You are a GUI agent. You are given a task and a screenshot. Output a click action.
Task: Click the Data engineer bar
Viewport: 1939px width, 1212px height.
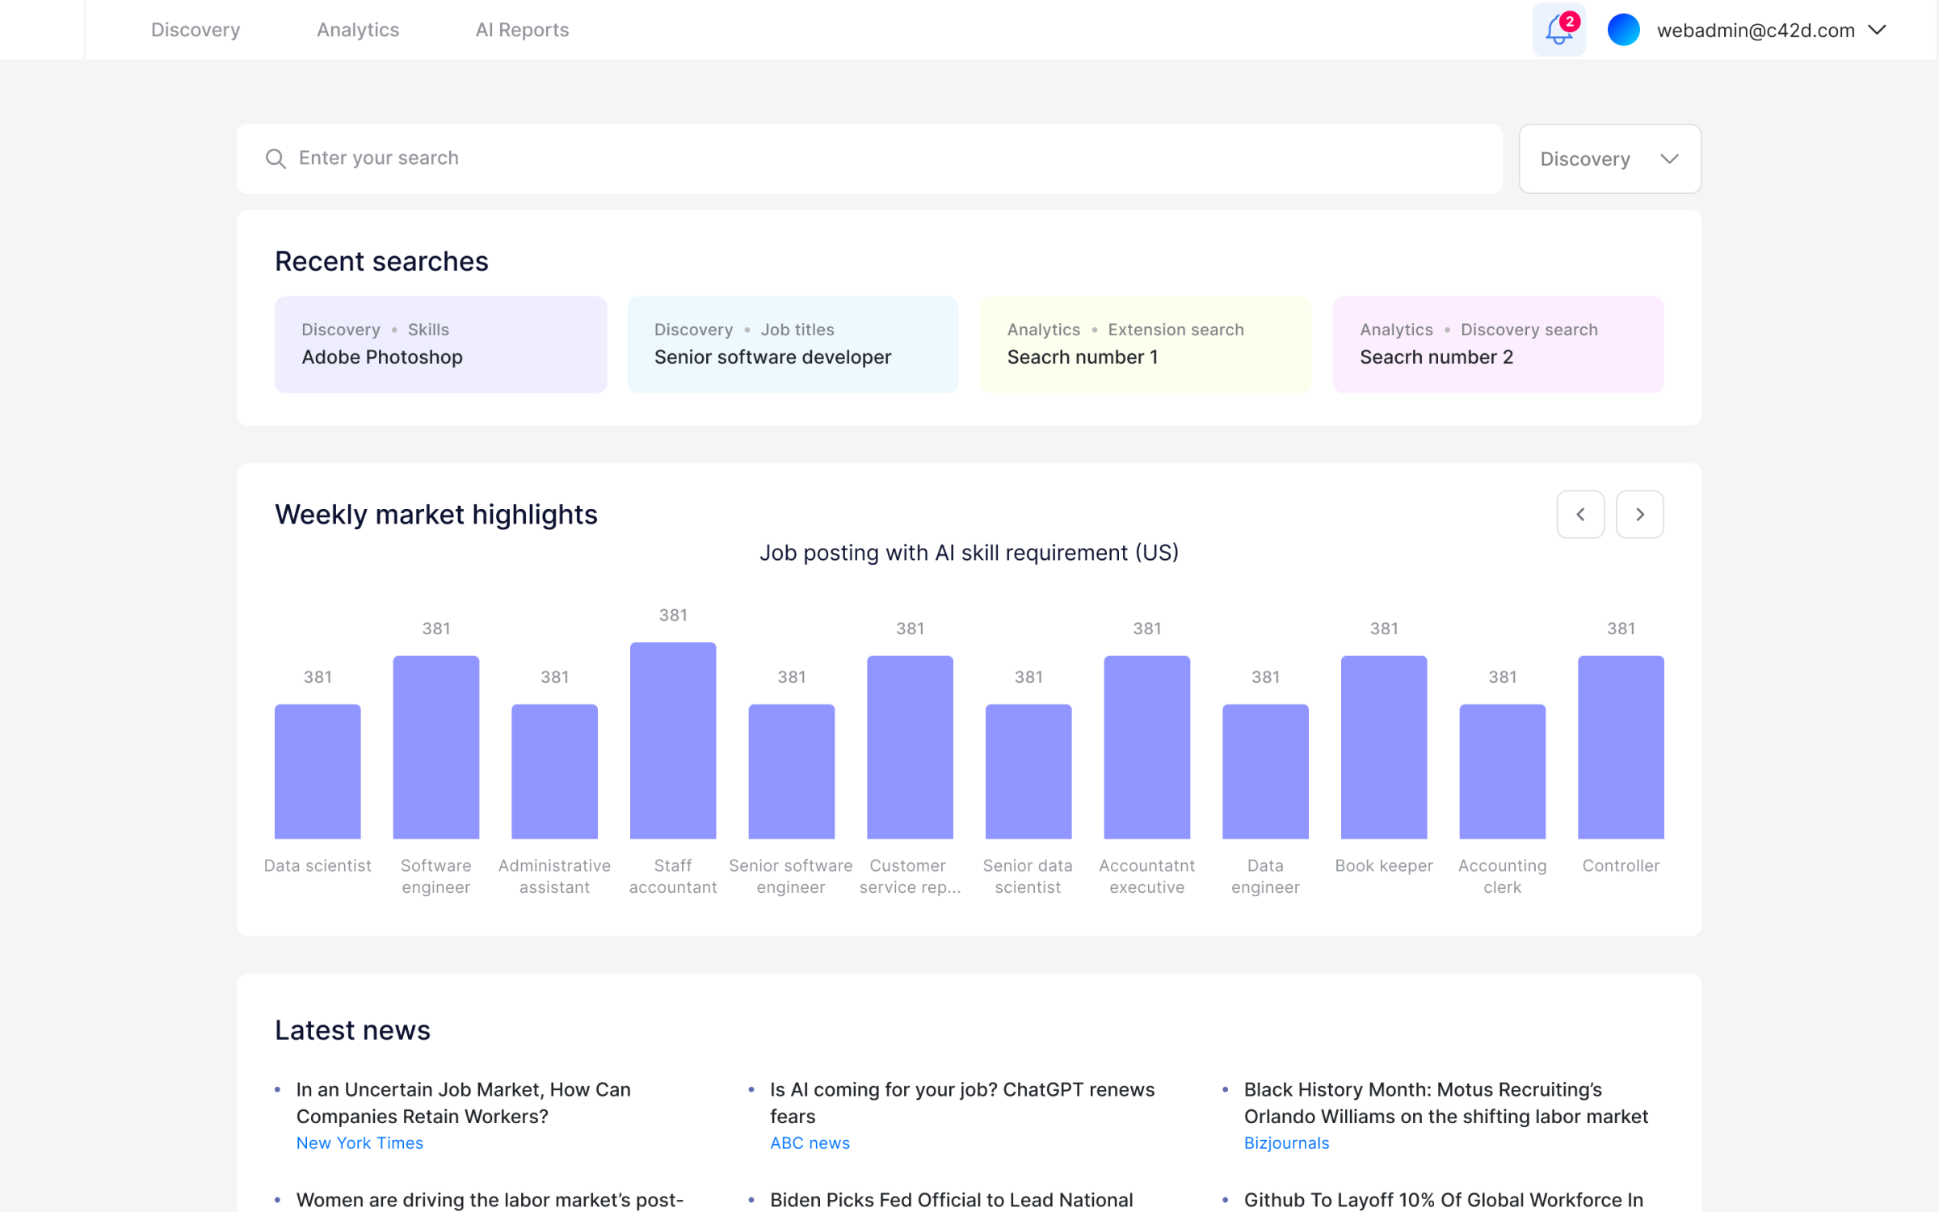[1265, 771]
